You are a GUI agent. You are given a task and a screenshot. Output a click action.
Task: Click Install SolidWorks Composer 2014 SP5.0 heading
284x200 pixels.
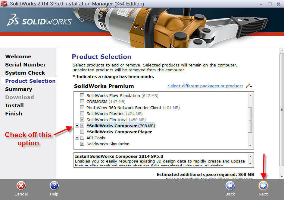[x=119, y=156]
